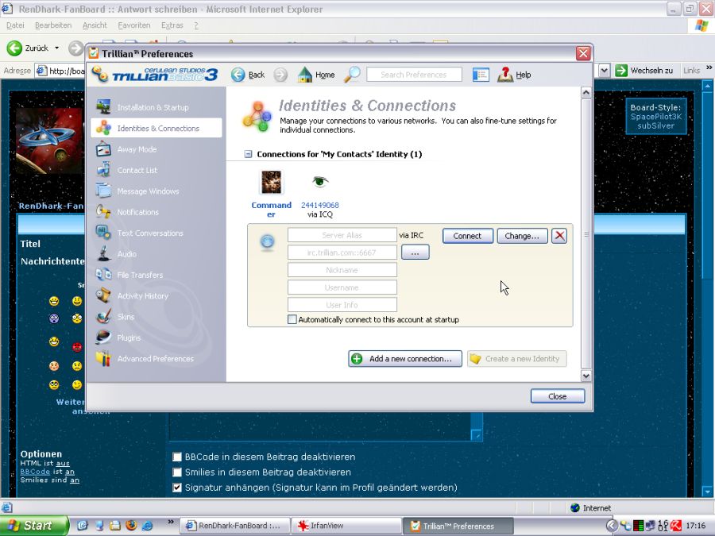715x536 pixels.
Task: Open Away Mode preferences icon
Action: click(103, 149)
